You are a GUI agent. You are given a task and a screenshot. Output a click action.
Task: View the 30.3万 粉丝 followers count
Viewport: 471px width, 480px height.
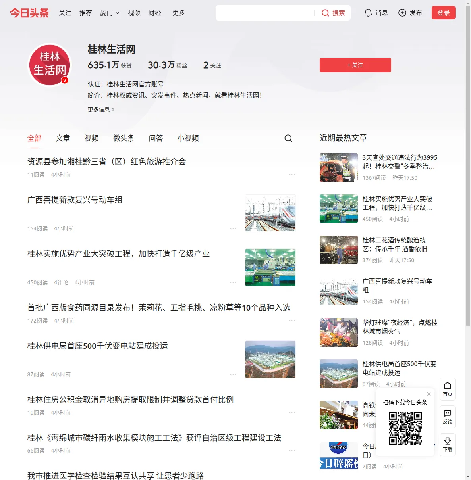tap(168, 65)
